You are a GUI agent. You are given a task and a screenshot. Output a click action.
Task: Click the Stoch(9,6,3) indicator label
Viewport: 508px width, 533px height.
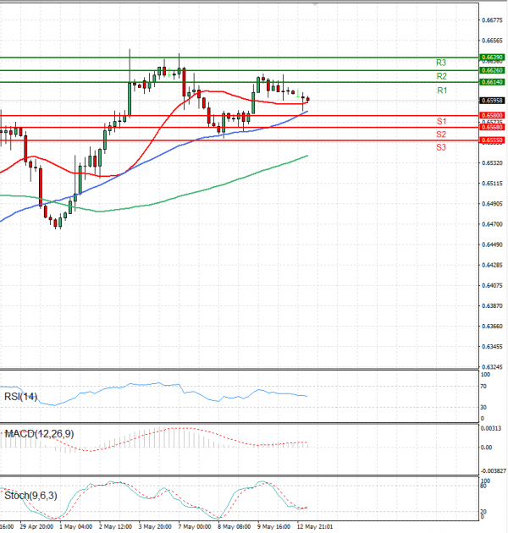(30, 496)
